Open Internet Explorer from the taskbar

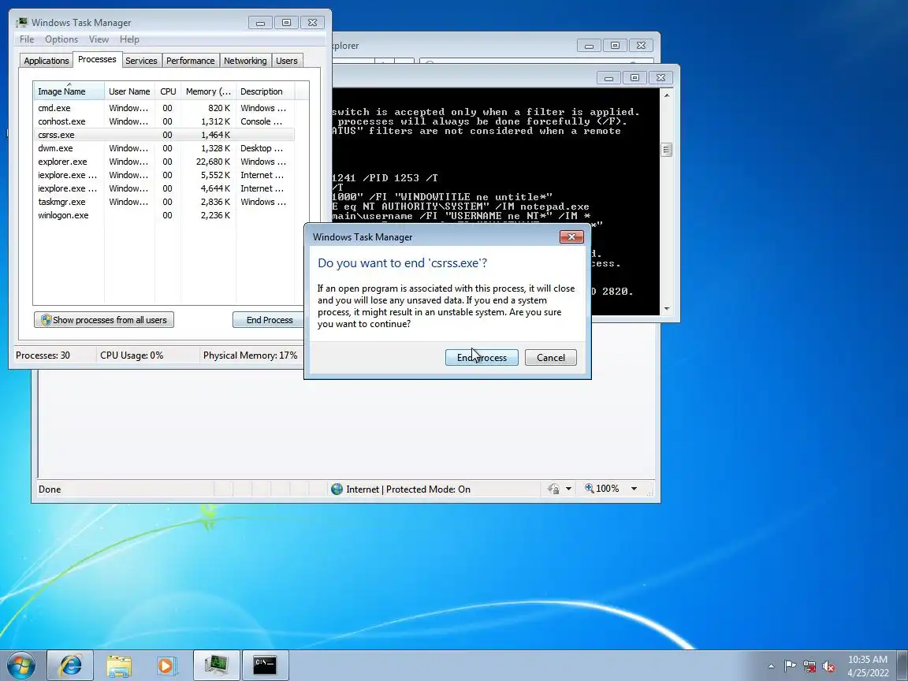[70, 664]
